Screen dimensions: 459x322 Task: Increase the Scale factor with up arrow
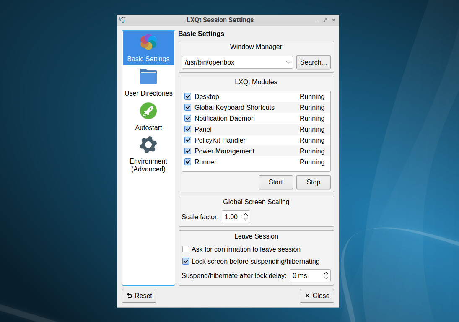pyautogui.click(x=246, y=215)
